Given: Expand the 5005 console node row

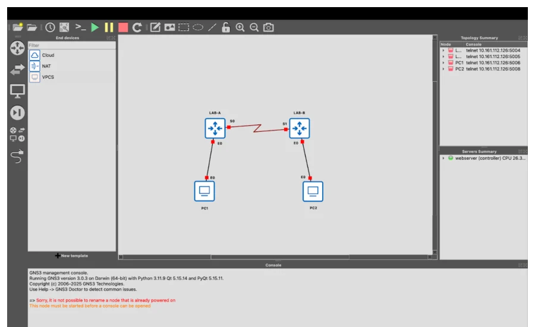Looking at the screenshot, I should (443, 56).
